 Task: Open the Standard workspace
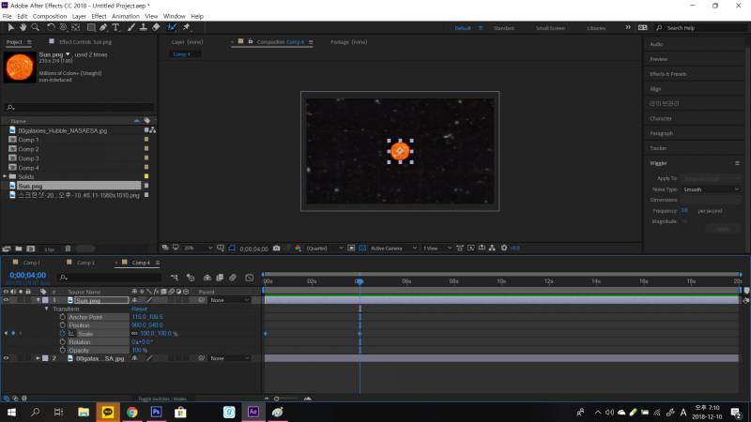(x=503, y=28)
